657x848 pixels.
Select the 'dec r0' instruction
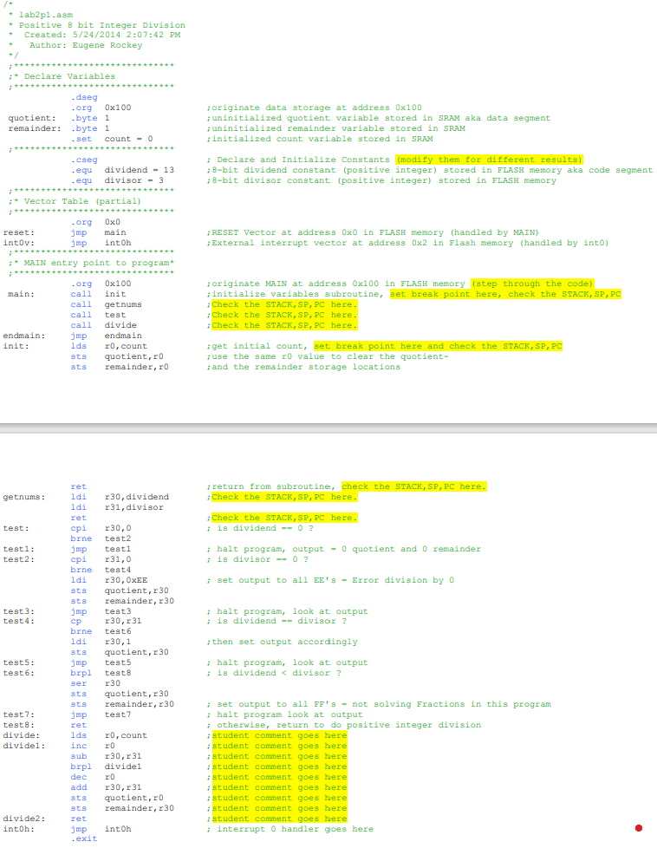[93, 777]
